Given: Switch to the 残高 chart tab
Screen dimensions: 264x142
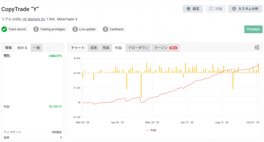Looking at the screenshot, I should pos(106,48).
